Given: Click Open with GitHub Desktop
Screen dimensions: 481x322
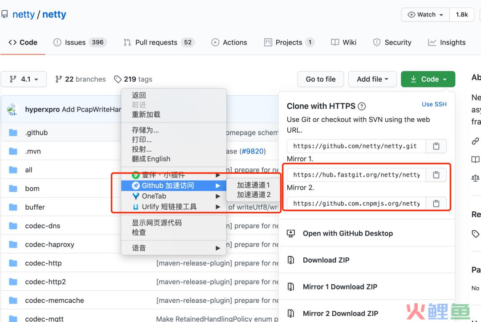Looking at the screenshot, I should pos(347,234).
